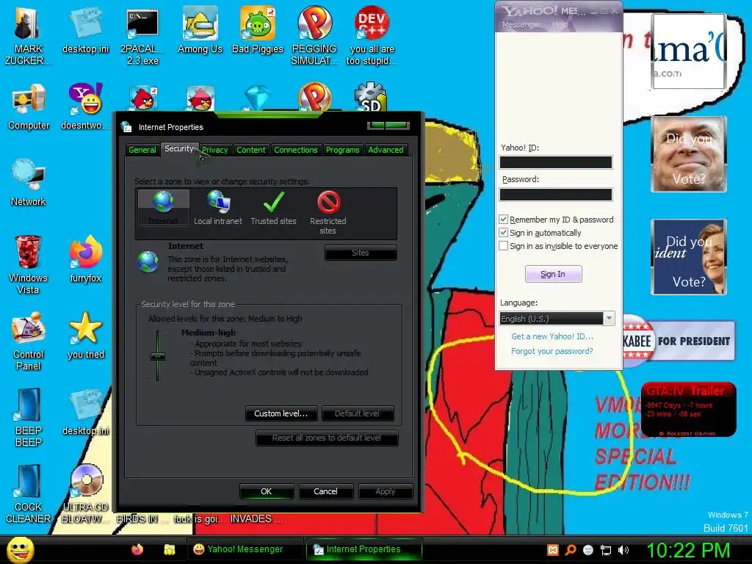752x564 pixels.
Task: Uncheck 'Sign in automatically'
Action: pyautogui.click(x=503, y=233)
